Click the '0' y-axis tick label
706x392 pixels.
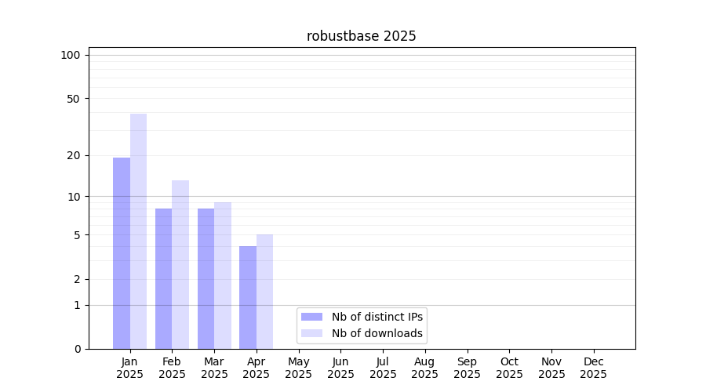[77, 349]
